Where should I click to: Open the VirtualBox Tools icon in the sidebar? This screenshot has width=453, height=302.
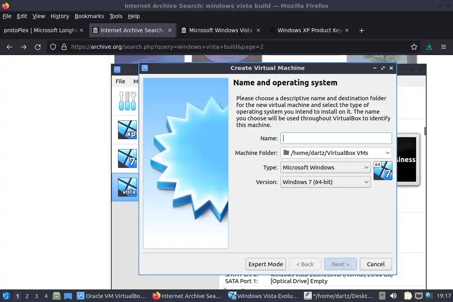coord(127,101)
